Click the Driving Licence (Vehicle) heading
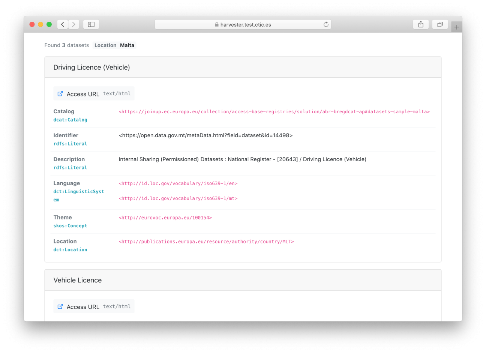Screen dimensions: 486x353 (91, 68)
